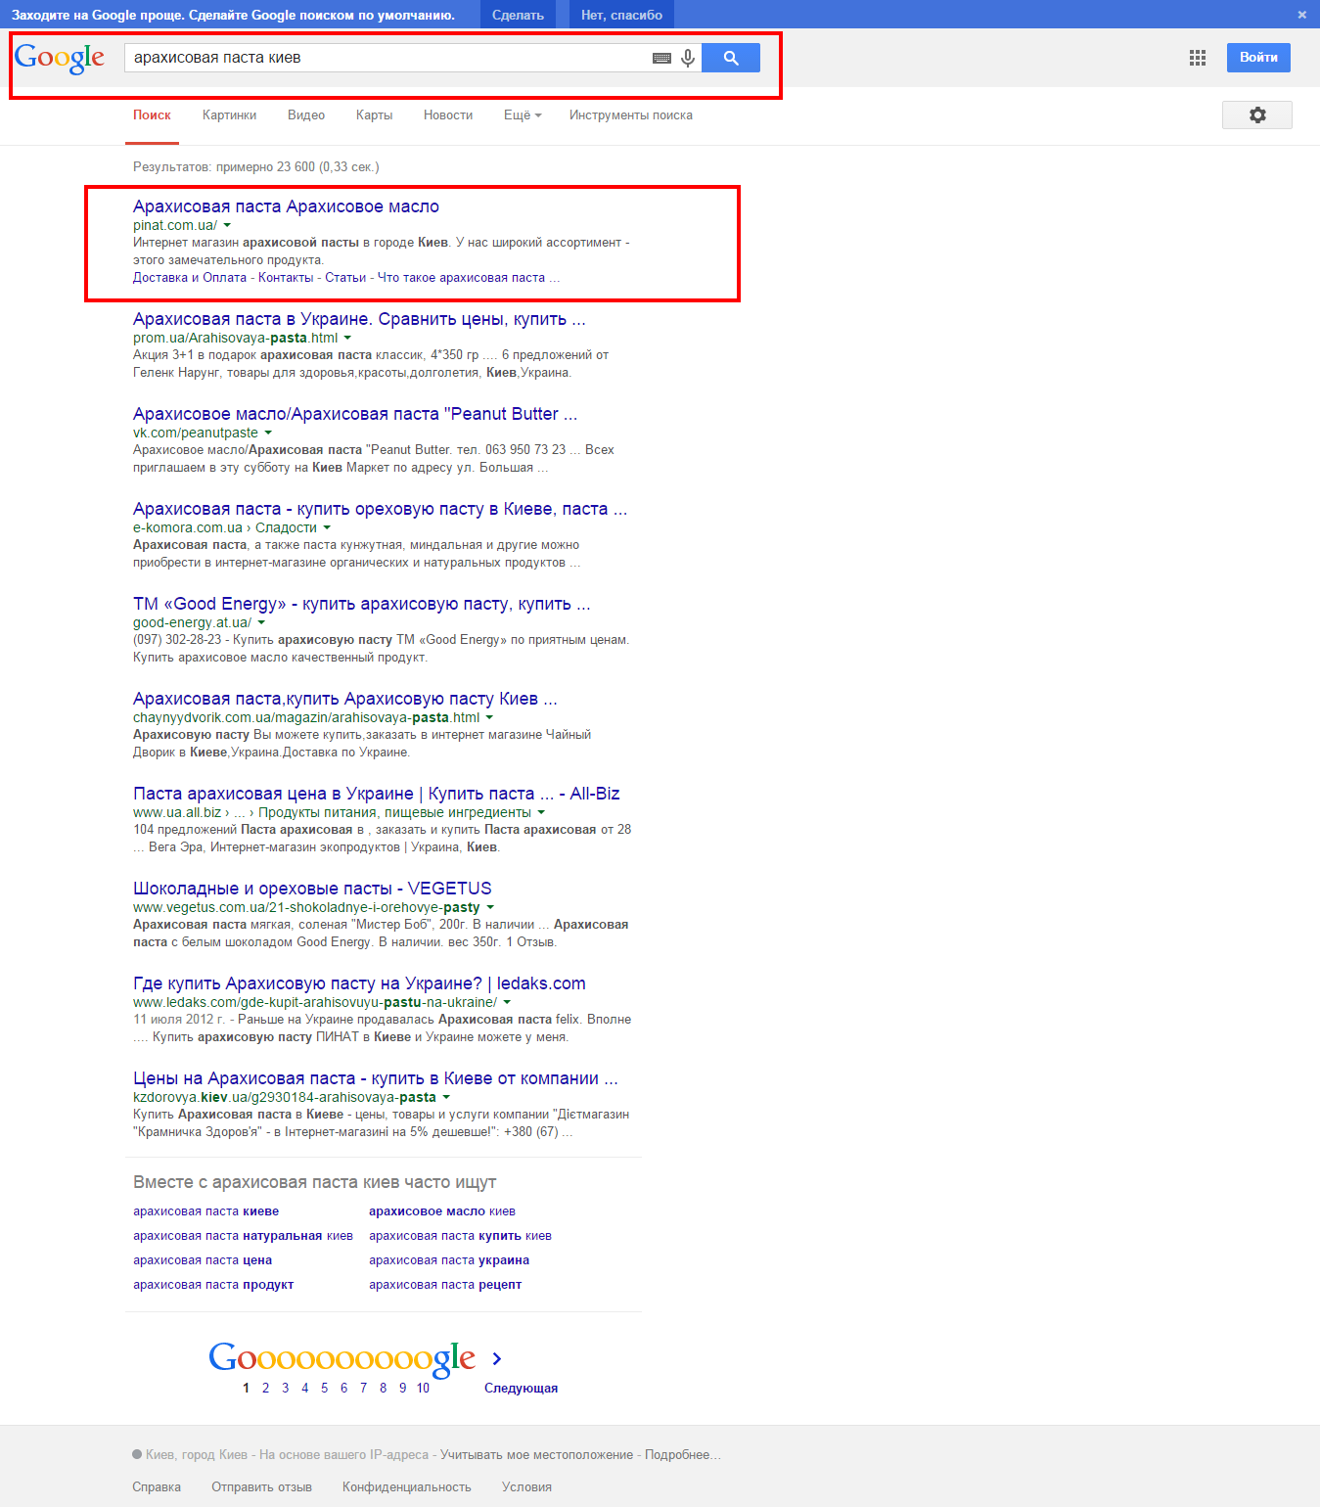Expand arrow next to www.ua.all.biz URL
This screenshot has width=1320, height=1507.
(x=541, y=813)
